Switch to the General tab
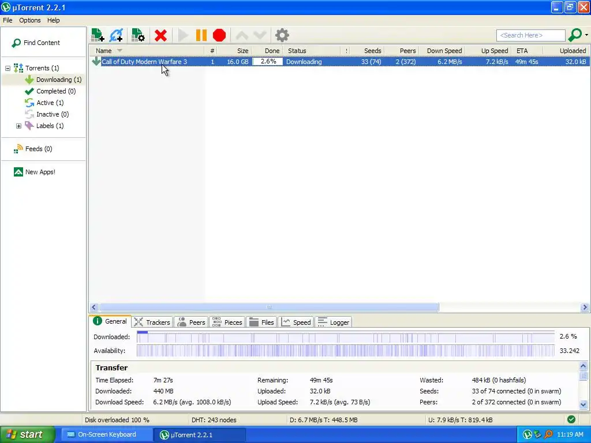This screenshot has height=443, width=591. pyautogui.click(x=110, y=321)
